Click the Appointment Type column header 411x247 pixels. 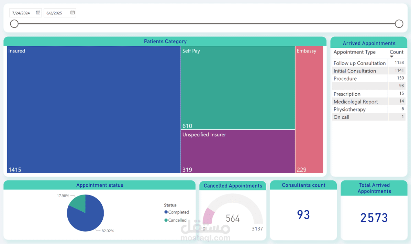click(x=354, y=52)
